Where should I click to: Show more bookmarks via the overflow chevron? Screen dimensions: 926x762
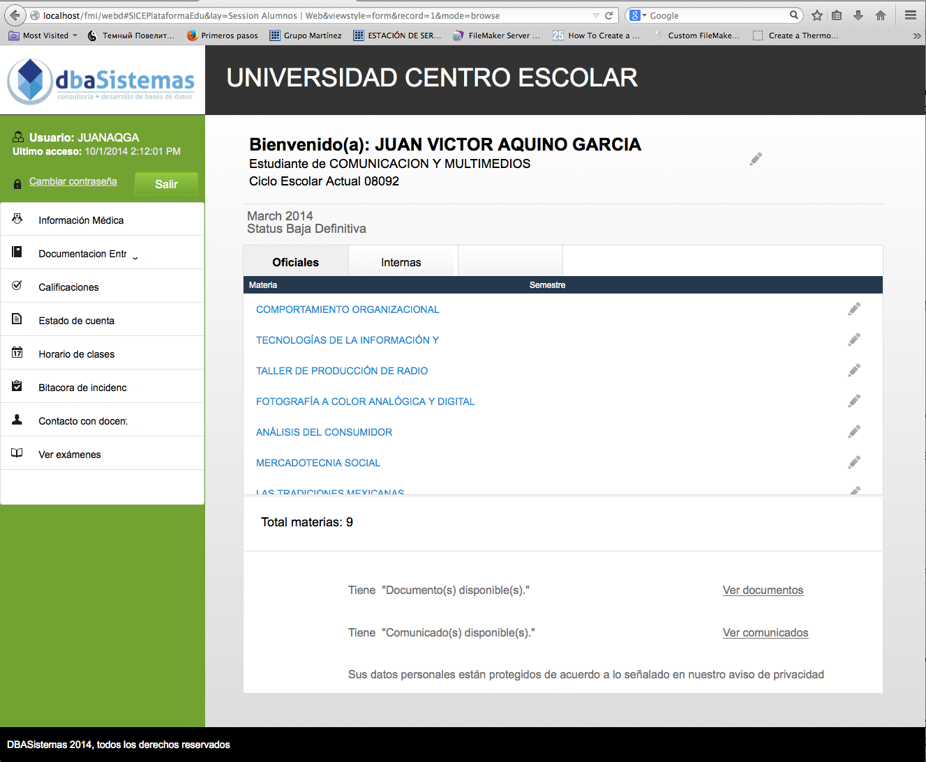(916, 36)
